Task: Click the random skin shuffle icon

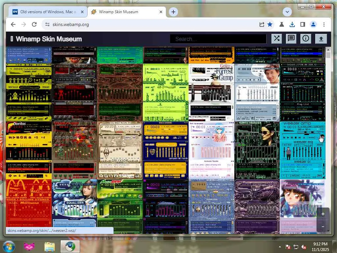Action: pyautogui.click(x=276, y=39)
